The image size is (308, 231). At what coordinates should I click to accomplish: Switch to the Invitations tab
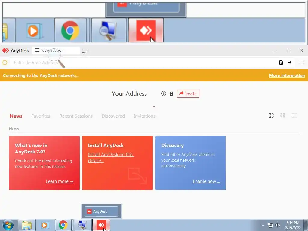(145, 116)
